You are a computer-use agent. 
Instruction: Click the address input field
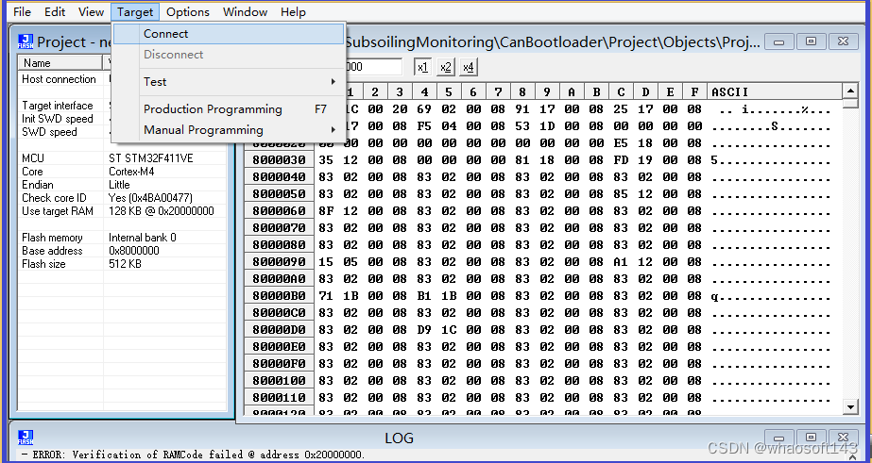coord(374,67)
